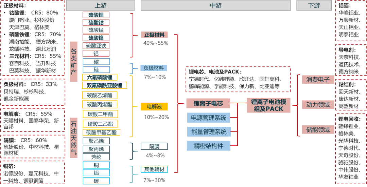Select the 碳酸锂 material box

[x=96, y=15]
